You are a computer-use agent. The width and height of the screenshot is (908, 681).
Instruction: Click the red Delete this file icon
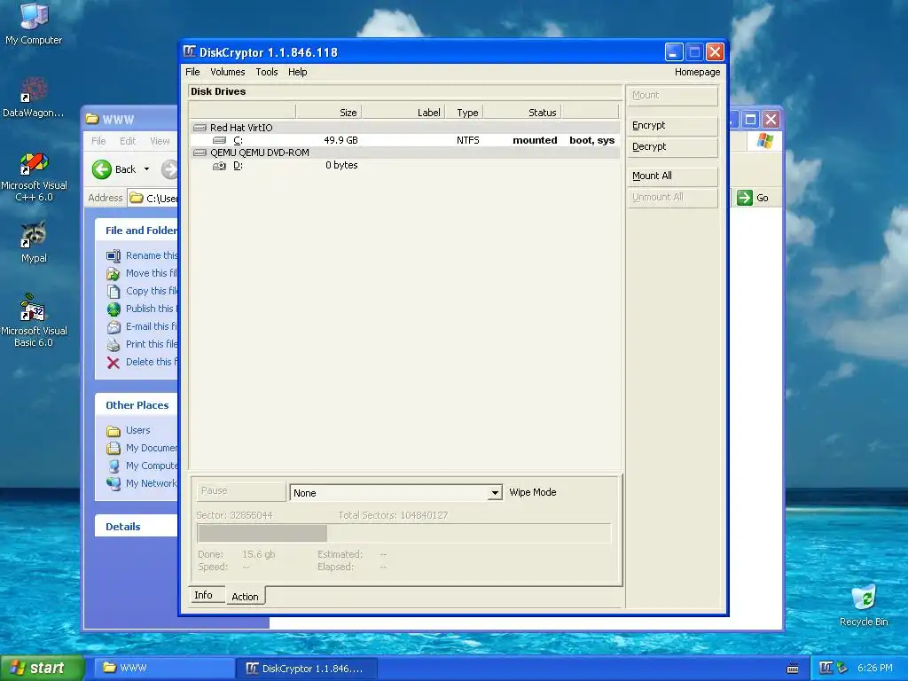coord(113,363)
